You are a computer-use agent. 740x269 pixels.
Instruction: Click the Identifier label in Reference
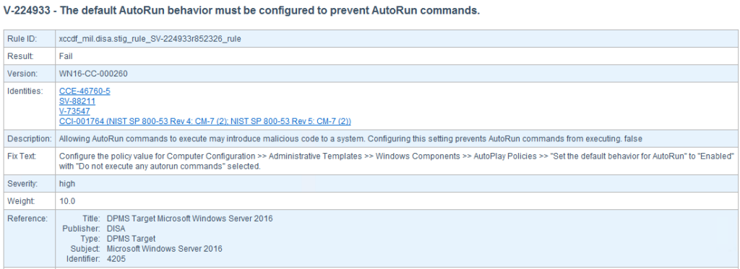coord(84,259)
